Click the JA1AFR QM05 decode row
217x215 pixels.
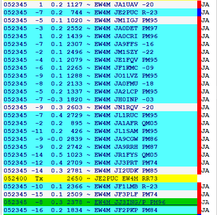(100, 123)
